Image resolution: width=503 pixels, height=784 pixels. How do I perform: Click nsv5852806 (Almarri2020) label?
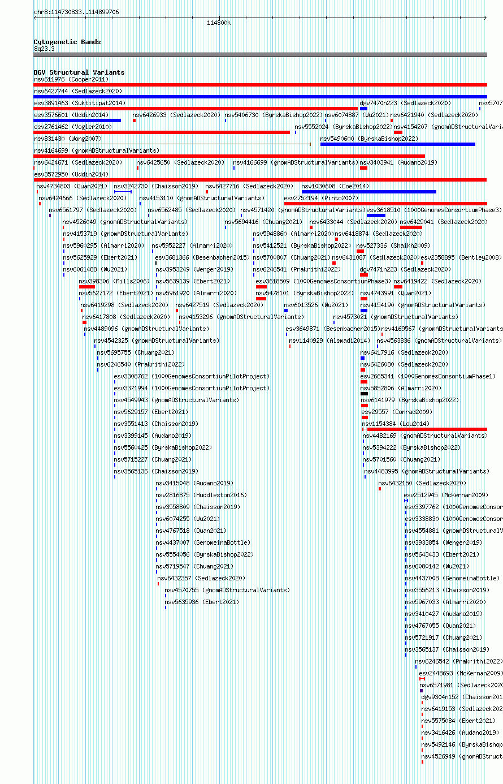click(x=402, y=388)
